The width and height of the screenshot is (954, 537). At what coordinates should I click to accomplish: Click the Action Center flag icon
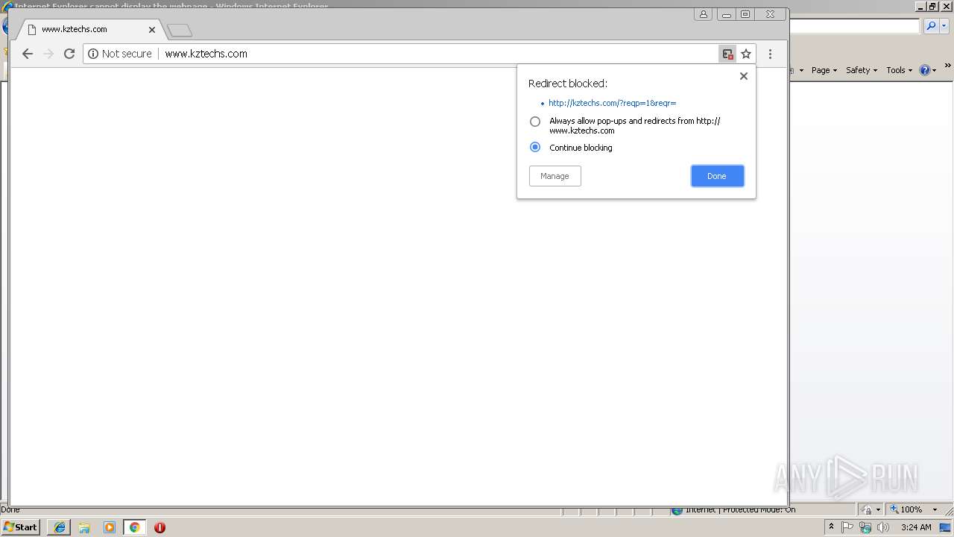pyautogui.click(x=847, y=527)
